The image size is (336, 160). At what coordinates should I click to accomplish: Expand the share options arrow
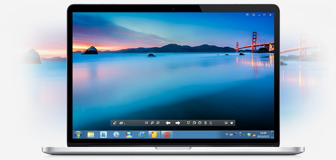point(125,123)
